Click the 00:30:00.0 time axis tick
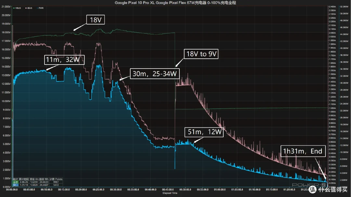Image resolution: width=351 pixels, height=197 pixels. [x=116, y=190]
